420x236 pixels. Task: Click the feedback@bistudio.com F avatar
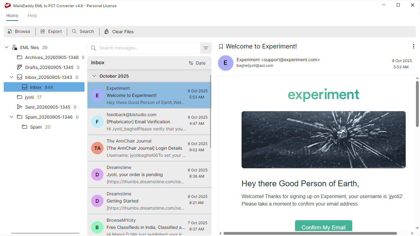click(97, 122)
